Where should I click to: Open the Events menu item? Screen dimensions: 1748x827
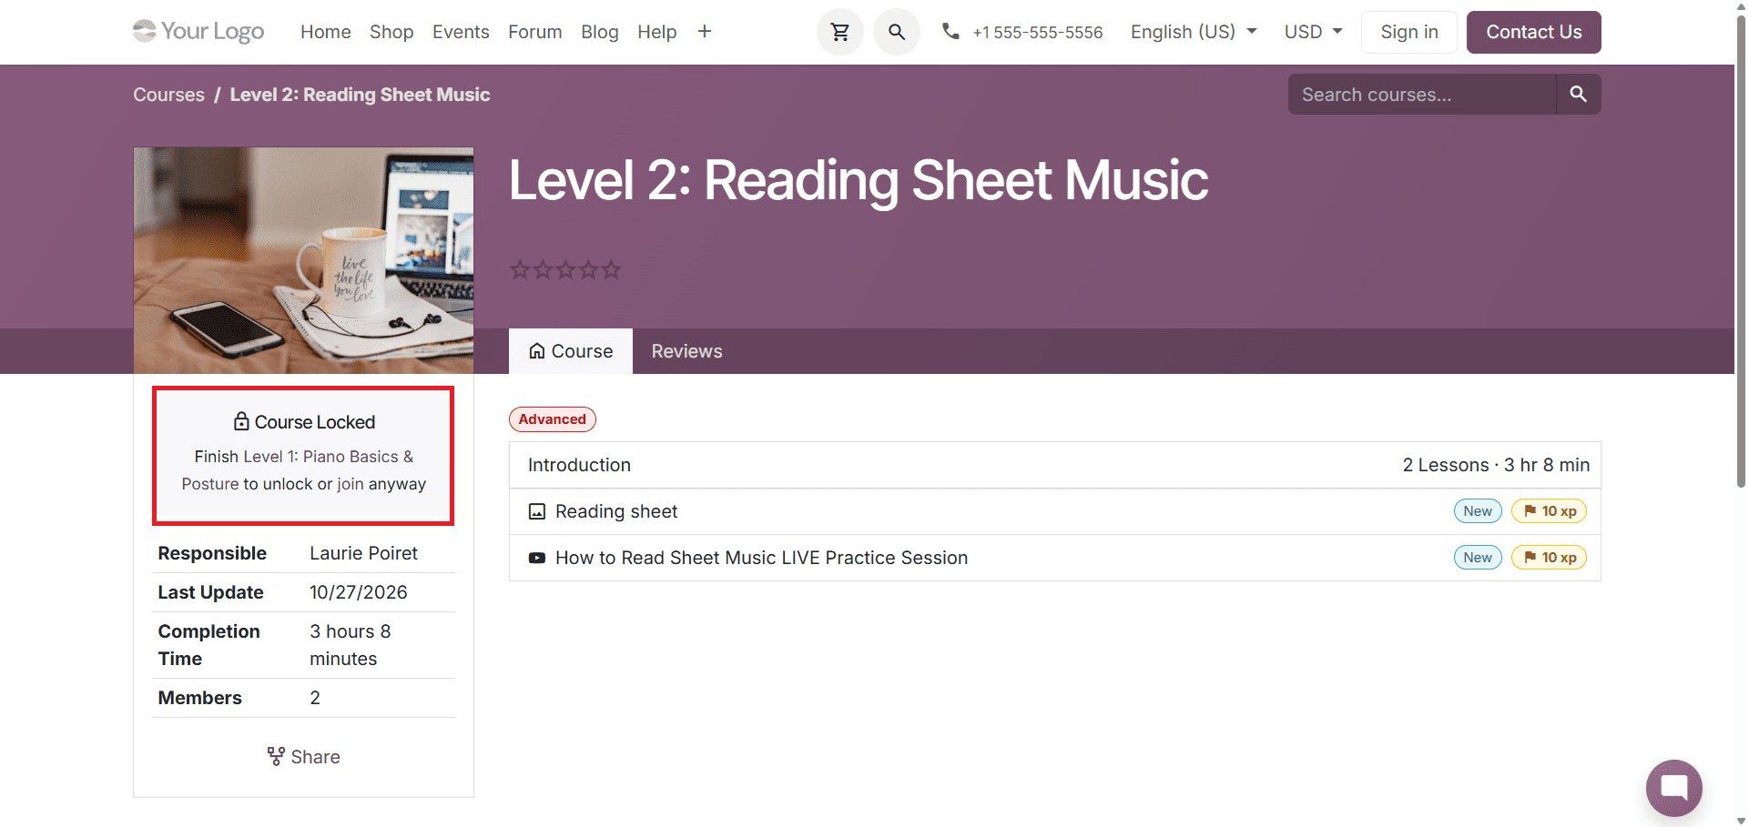pyautogui.click(x=461, y=32)
